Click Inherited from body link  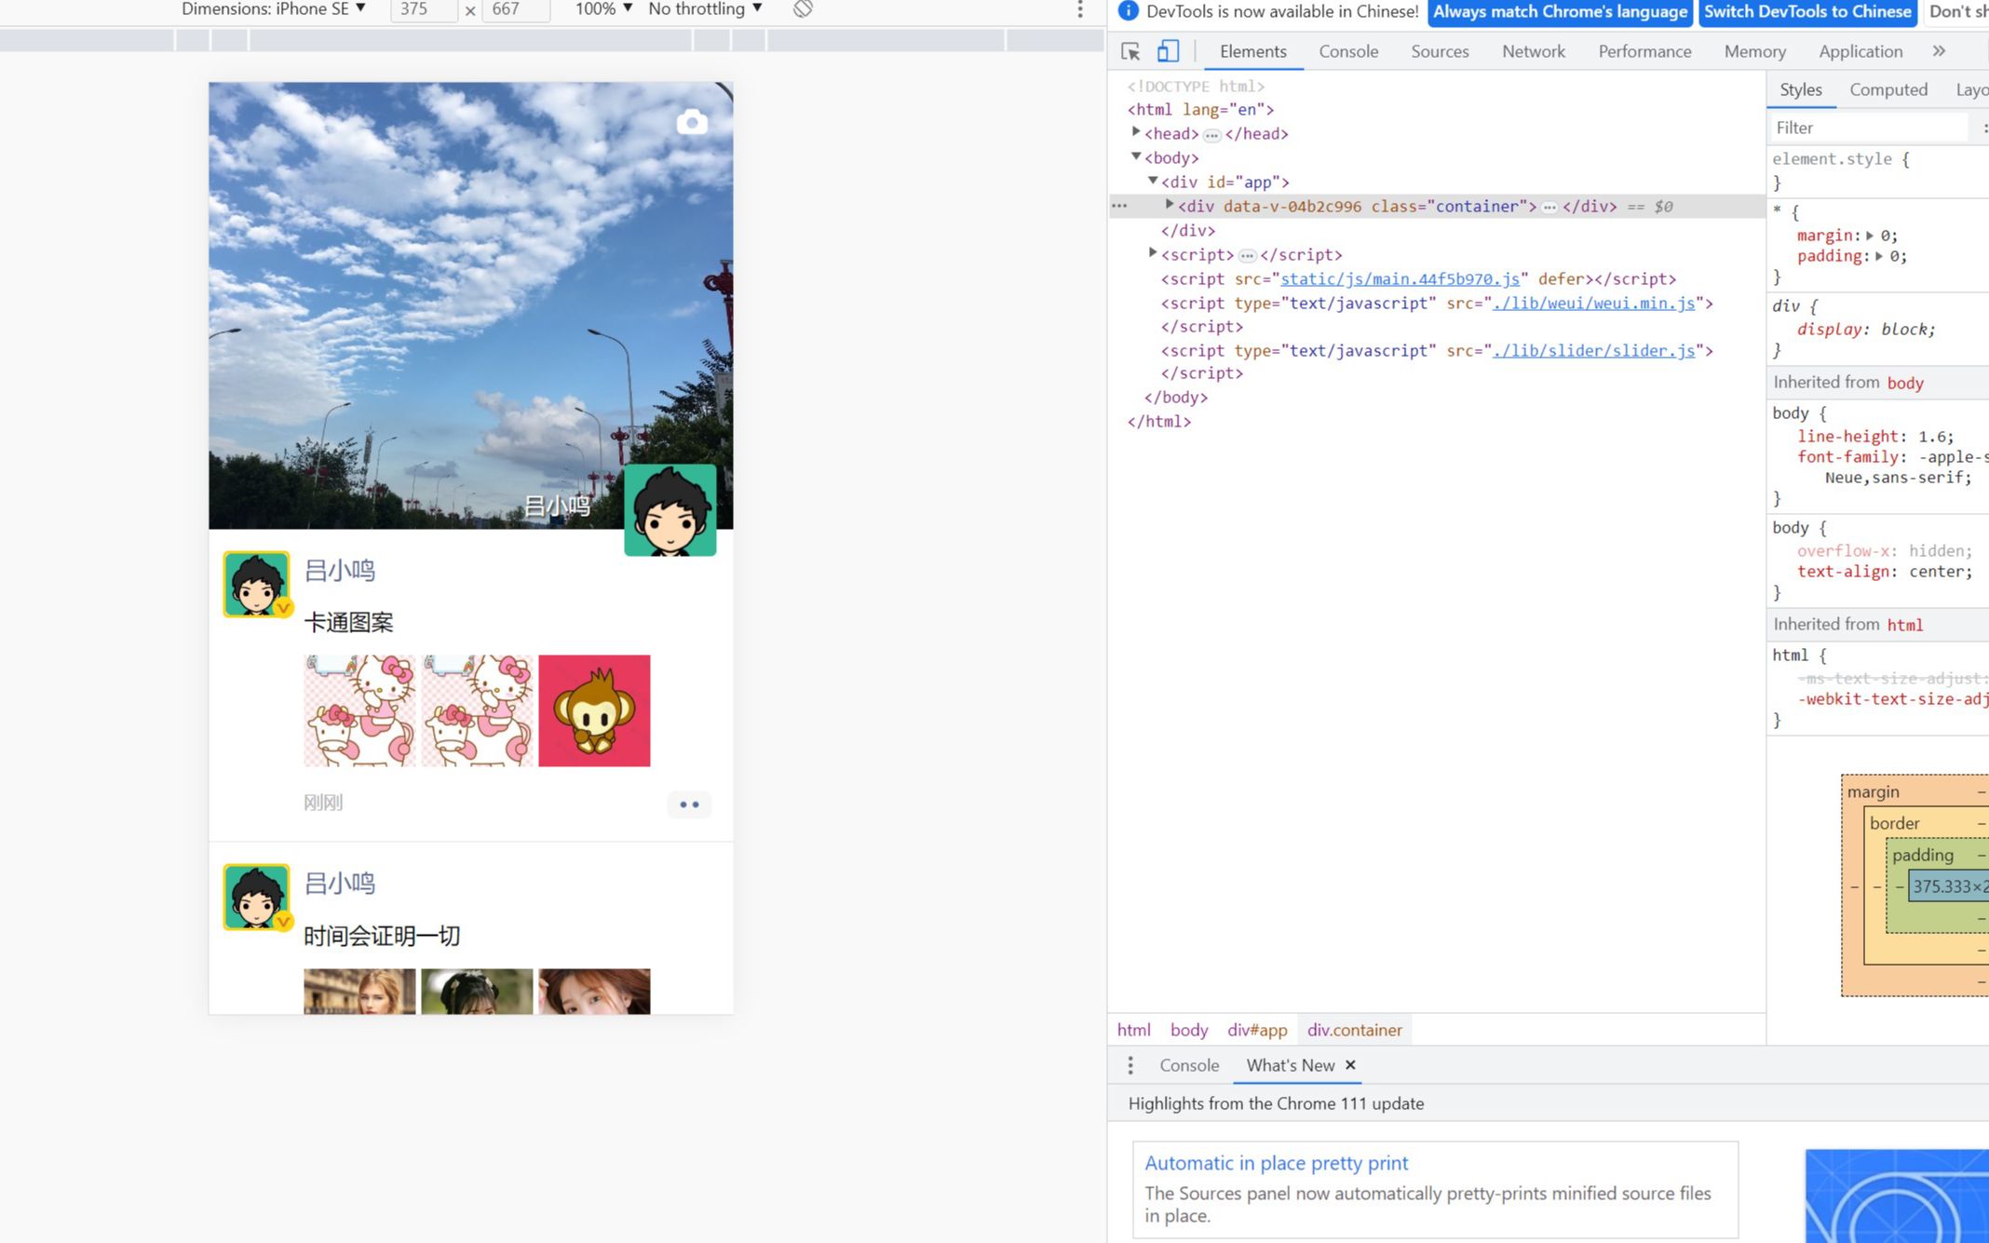point(1905,383)
